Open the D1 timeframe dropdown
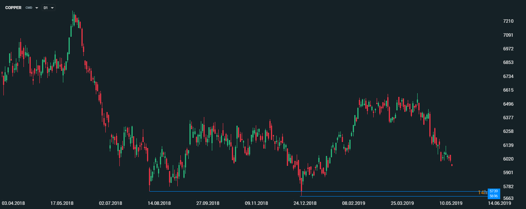The height and width of the screenshot is (209, 526). point(48,8)
